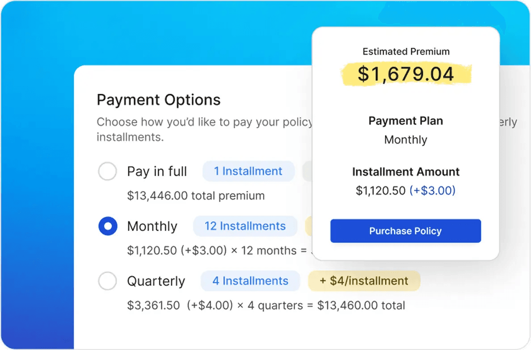The height and width of the screenshot is (350, 531).
Task: Click the 12 Installments badge
Action: tap(245, 226)
